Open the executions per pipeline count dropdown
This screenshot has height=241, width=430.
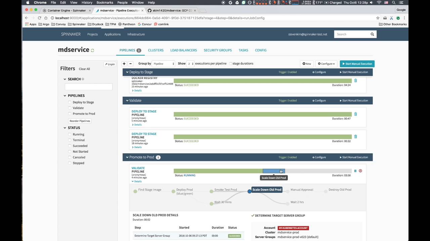click(190, 64)
